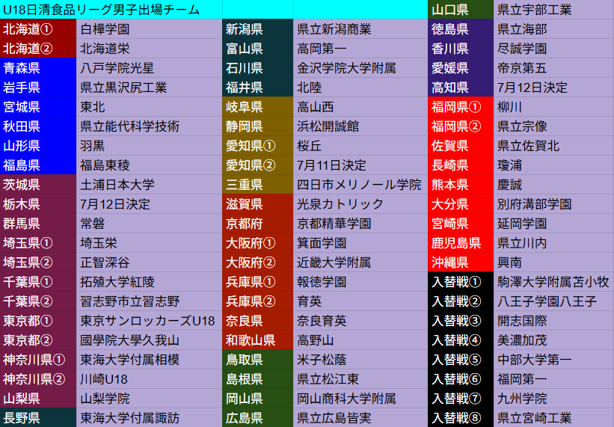Click the '土浦日本大学' cell
This screenshot has width=614, height=427.
click(x=149, y=185)
